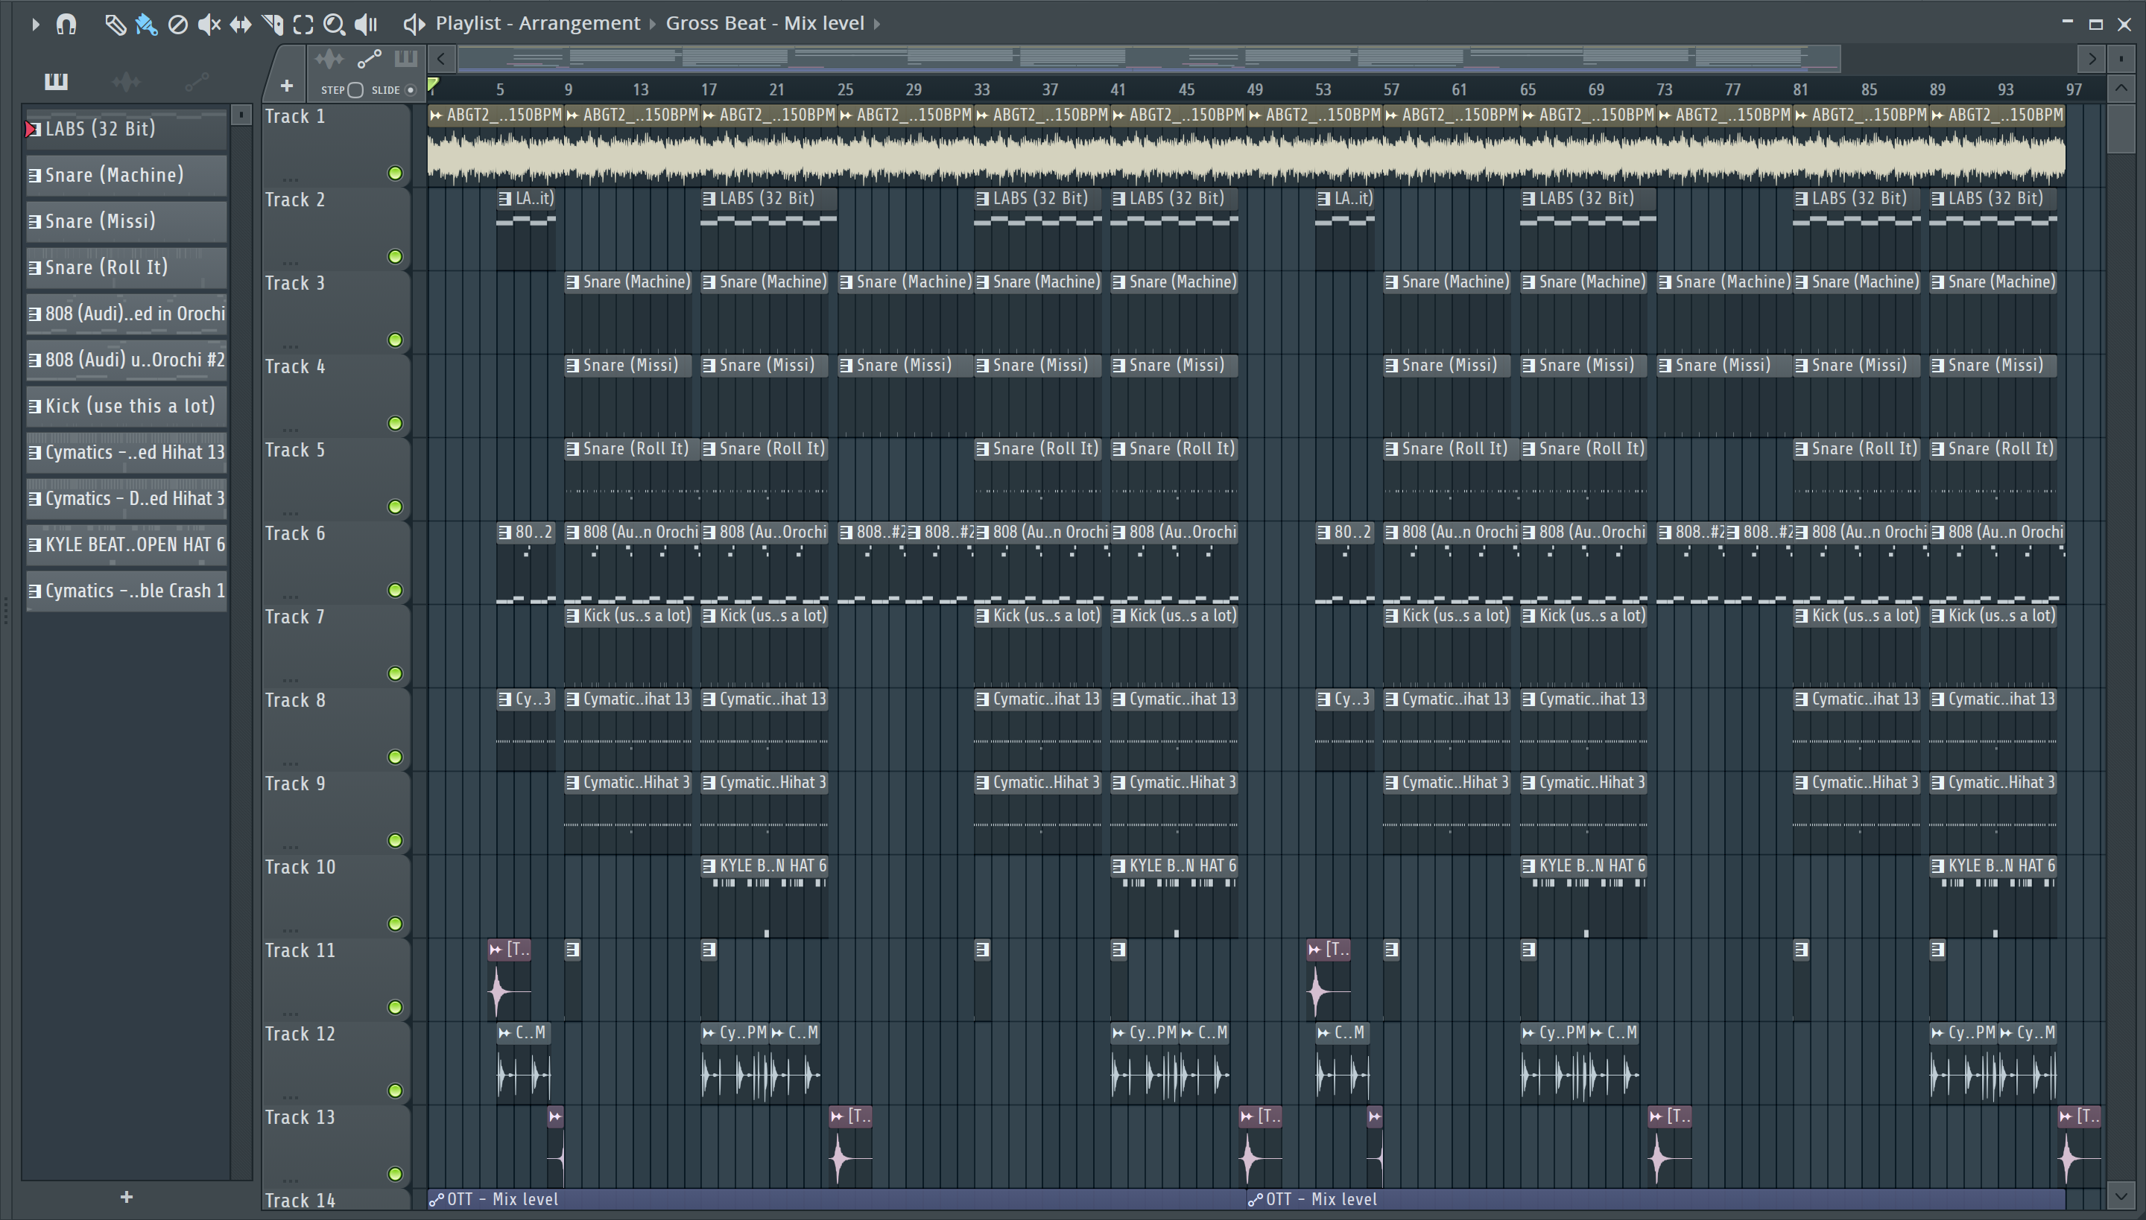2146x1220 pixels.
Task: Click bar 49 on the timeline ruler
Action: pyautogui.click(x=1255, y=89)
